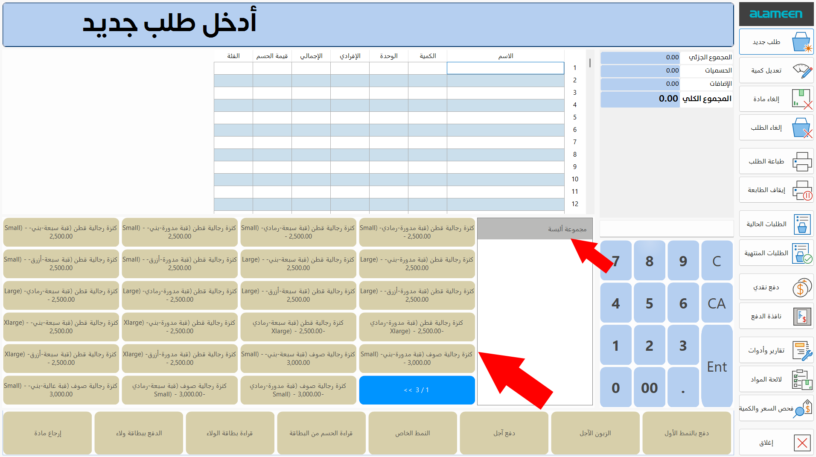816x457 pixels.
Task: Open current orders (الطلبات الحالية)
Action: [775, 224]
